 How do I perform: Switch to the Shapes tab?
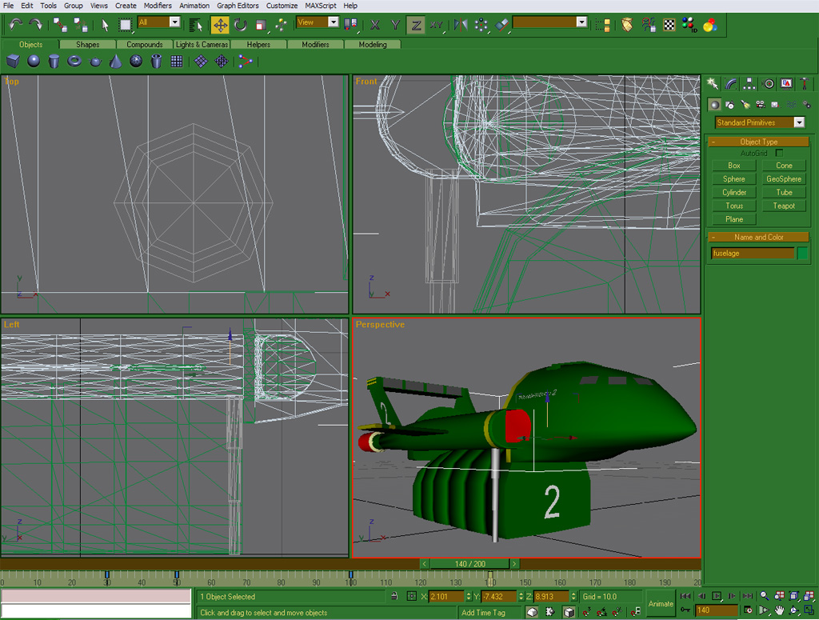click(87, 44)
